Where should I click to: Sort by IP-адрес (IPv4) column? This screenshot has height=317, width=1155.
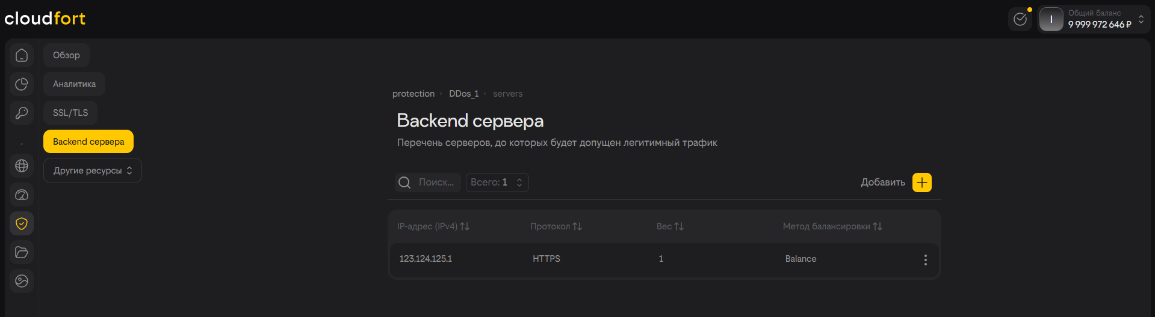[433, 226]
